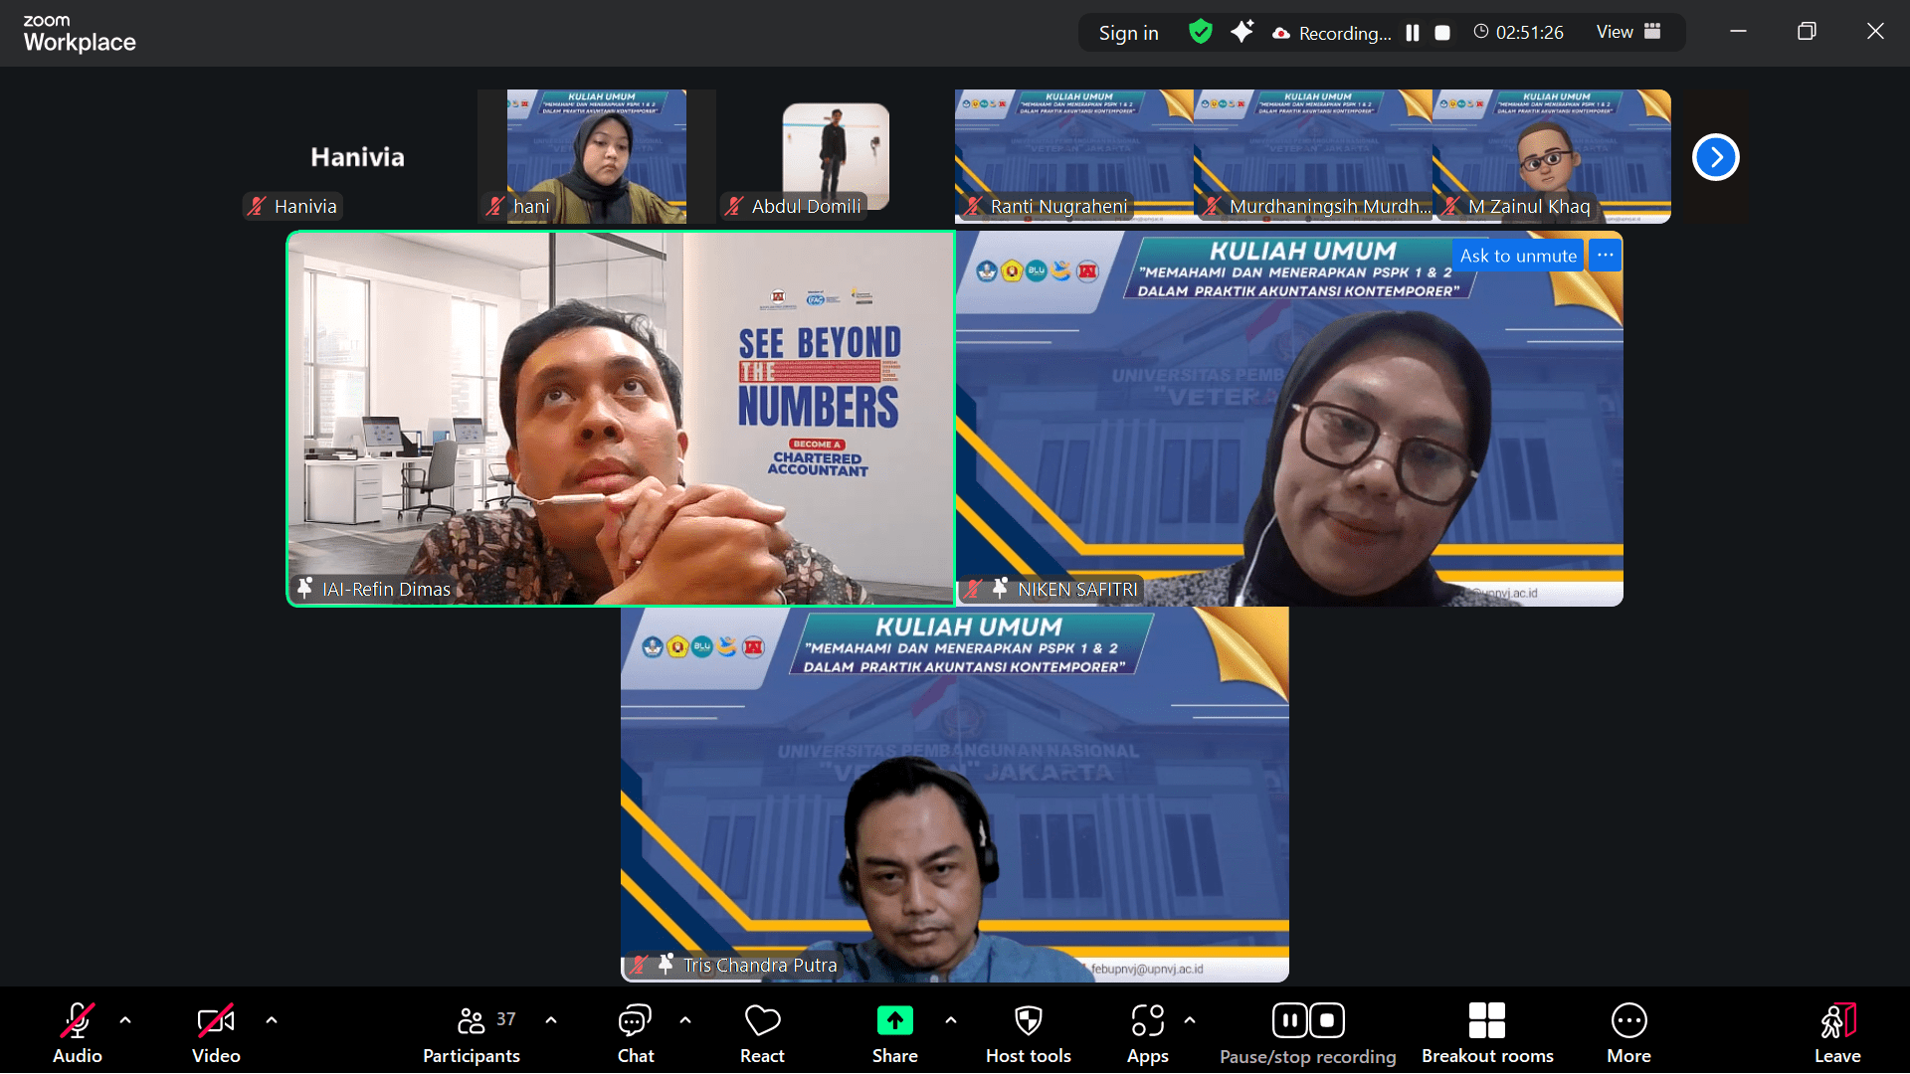Open Host tools shield icon

[1028, 1021]
